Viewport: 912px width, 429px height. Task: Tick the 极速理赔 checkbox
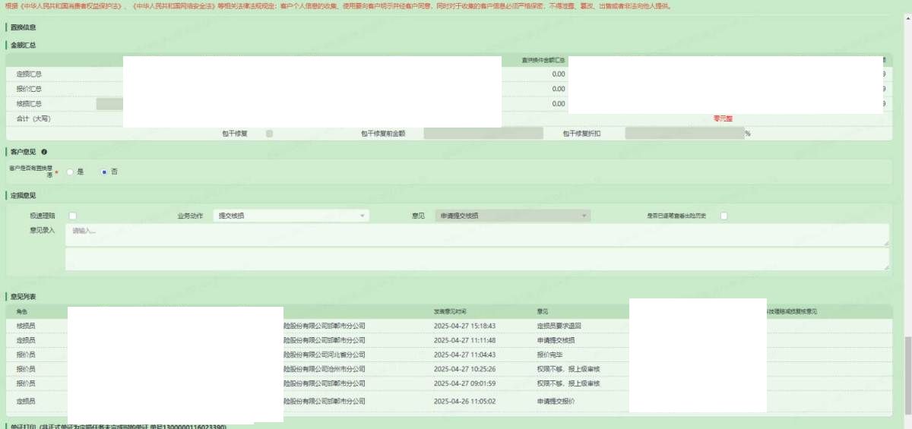tap(73, 216)
